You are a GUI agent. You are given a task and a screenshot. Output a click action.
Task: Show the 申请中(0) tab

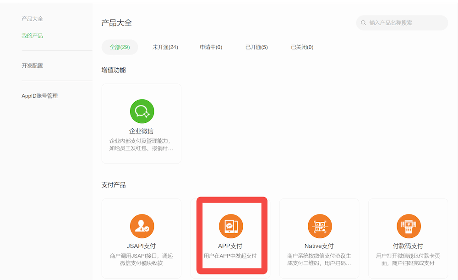tap(211, 47)
